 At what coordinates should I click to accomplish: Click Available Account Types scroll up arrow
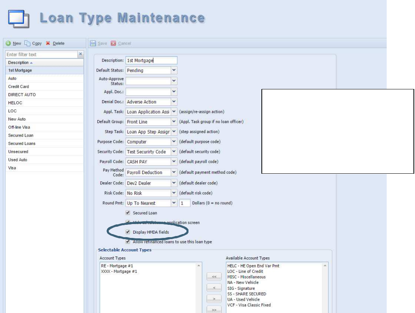point(325,265)
